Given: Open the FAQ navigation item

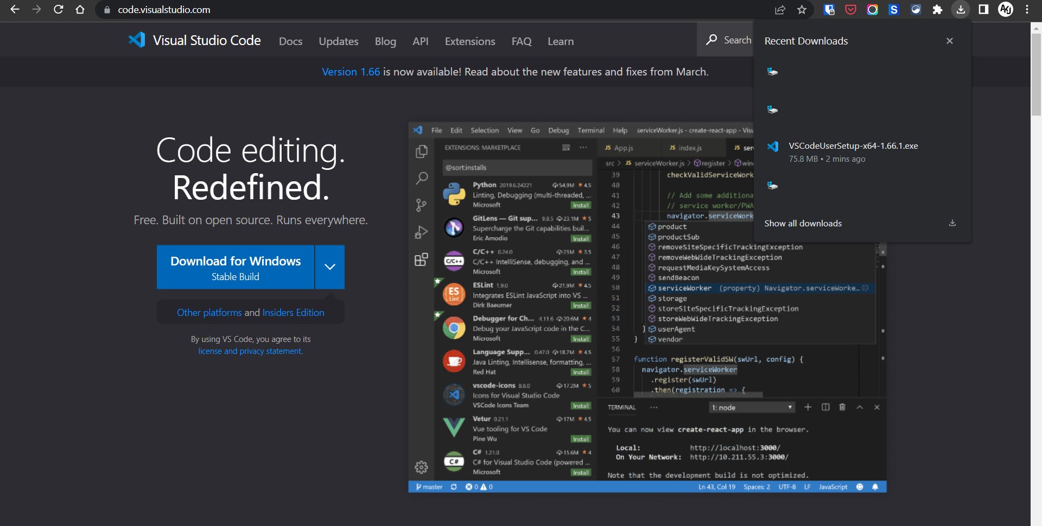Looking at the screenshot, I should click(522, 41).
